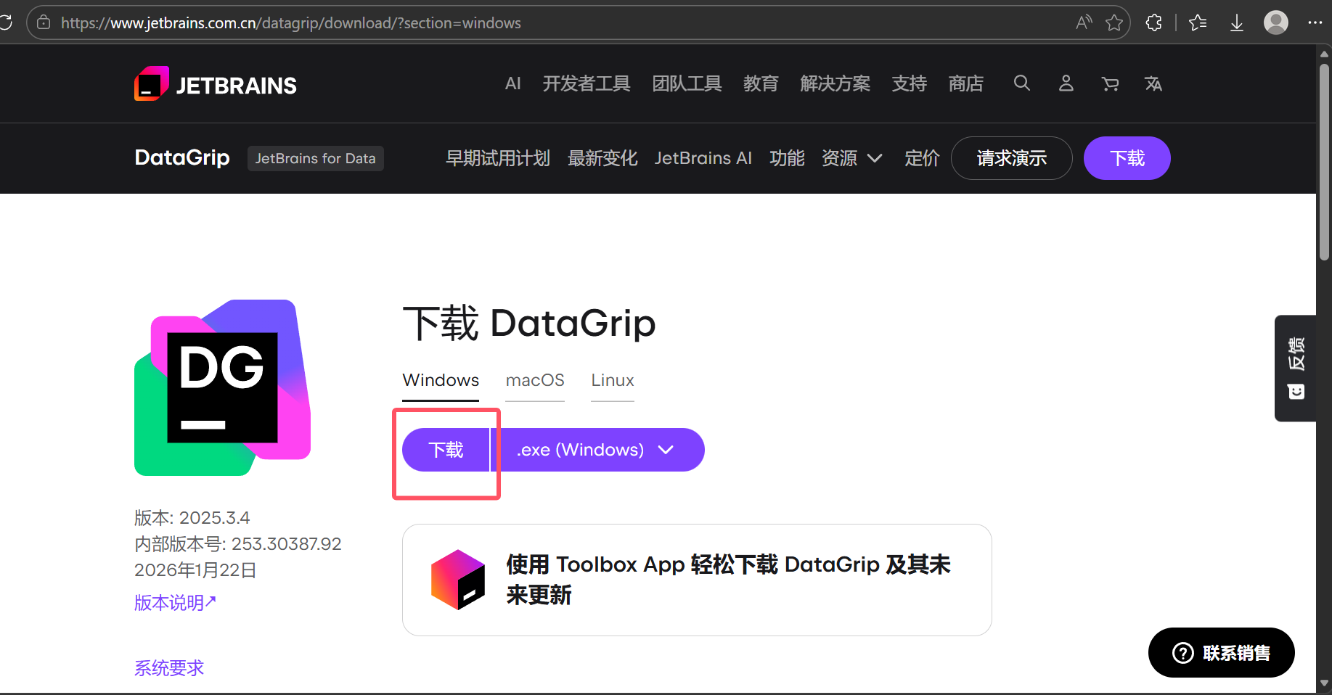
Task: View site info lock icon
Action: tap(44, 22)
